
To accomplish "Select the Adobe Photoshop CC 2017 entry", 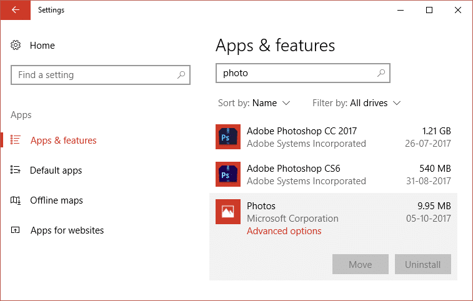I will click(x=333, y=137).
